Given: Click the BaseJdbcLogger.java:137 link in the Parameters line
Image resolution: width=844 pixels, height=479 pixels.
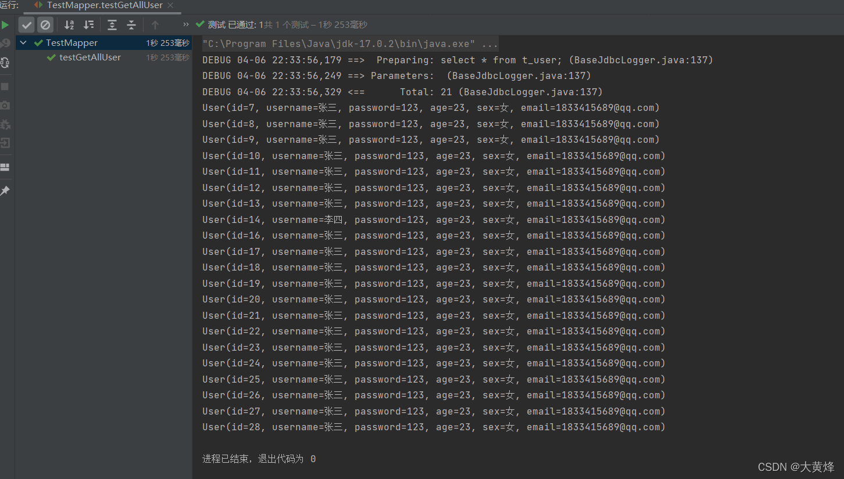Looking at the screenshot, I should [x=518, y=76].
